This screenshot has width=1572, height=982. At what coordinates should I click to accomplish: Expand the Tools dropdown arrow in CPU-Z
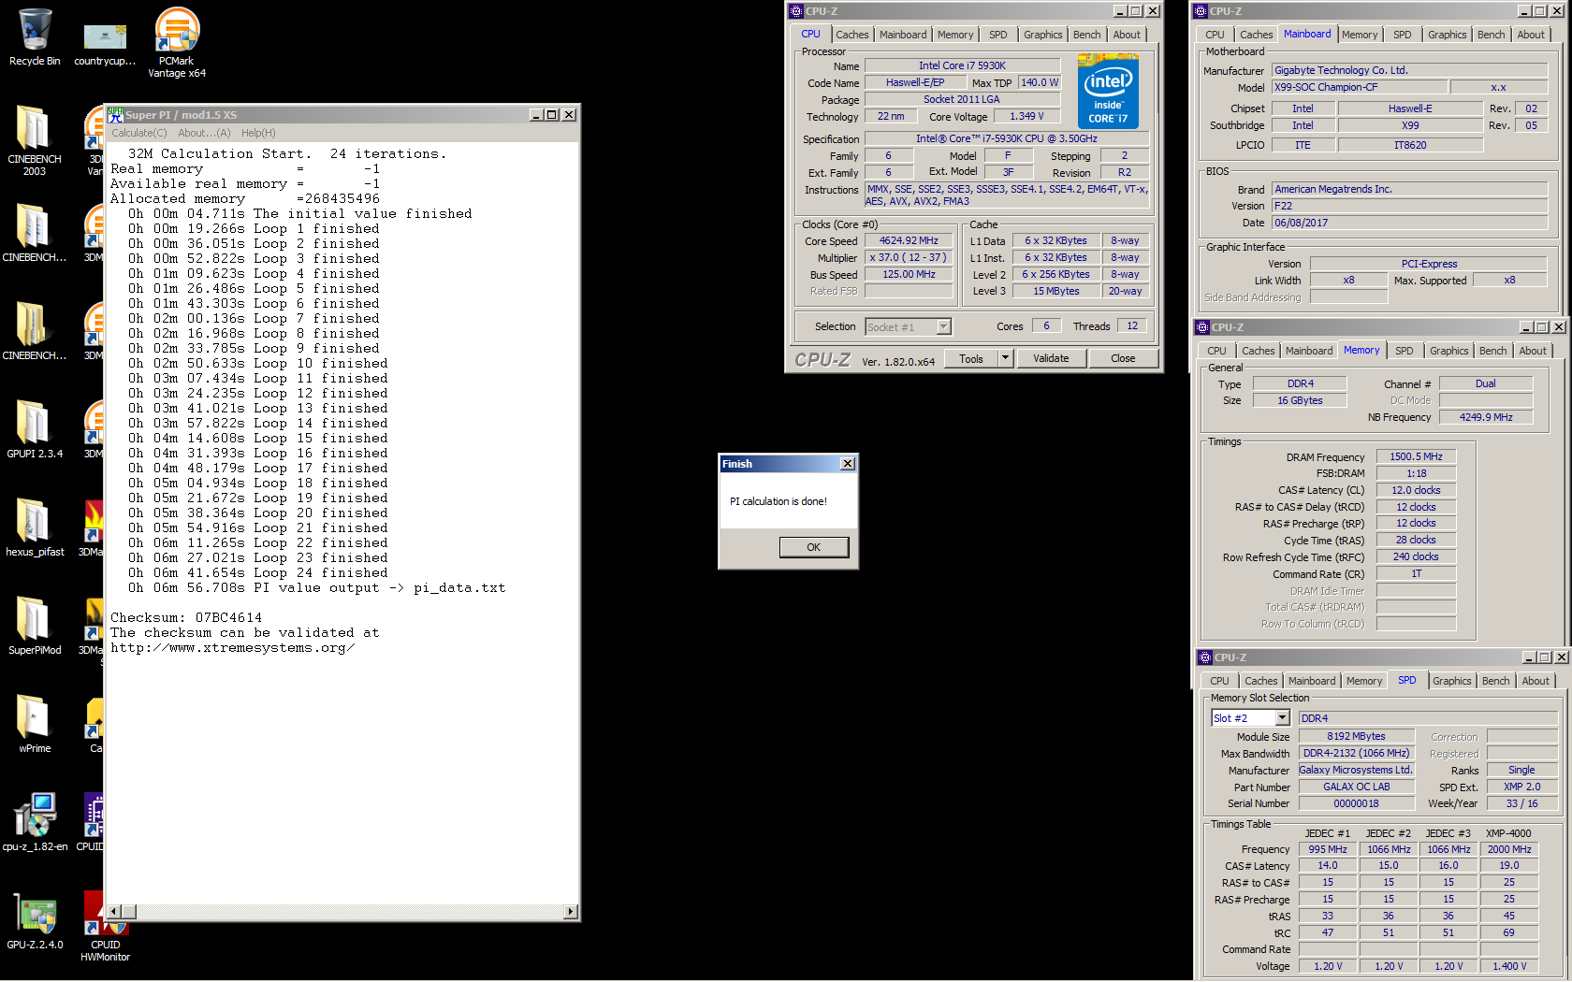coord(1006,358)
